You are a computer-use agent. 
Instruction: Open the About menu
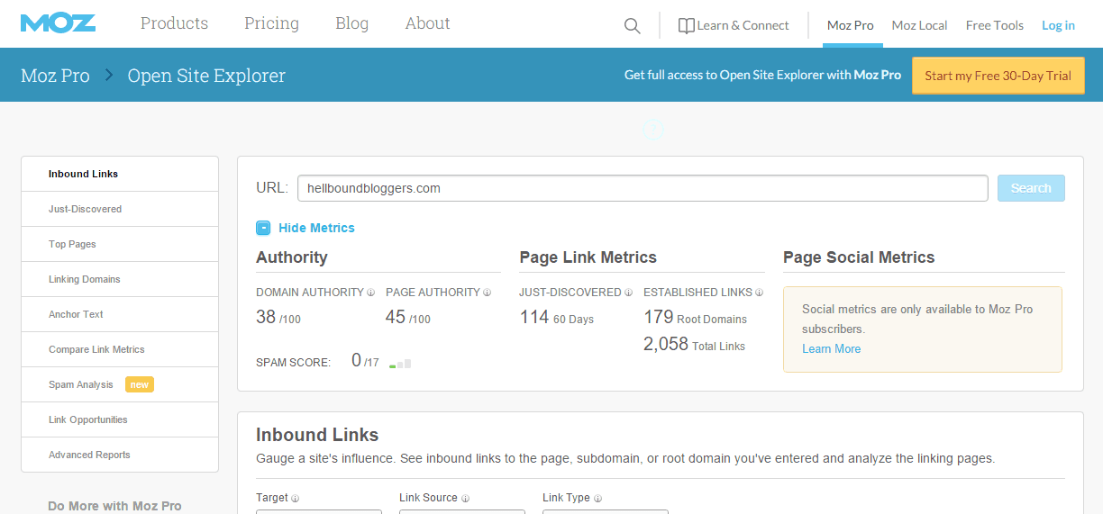pos(427,23)
